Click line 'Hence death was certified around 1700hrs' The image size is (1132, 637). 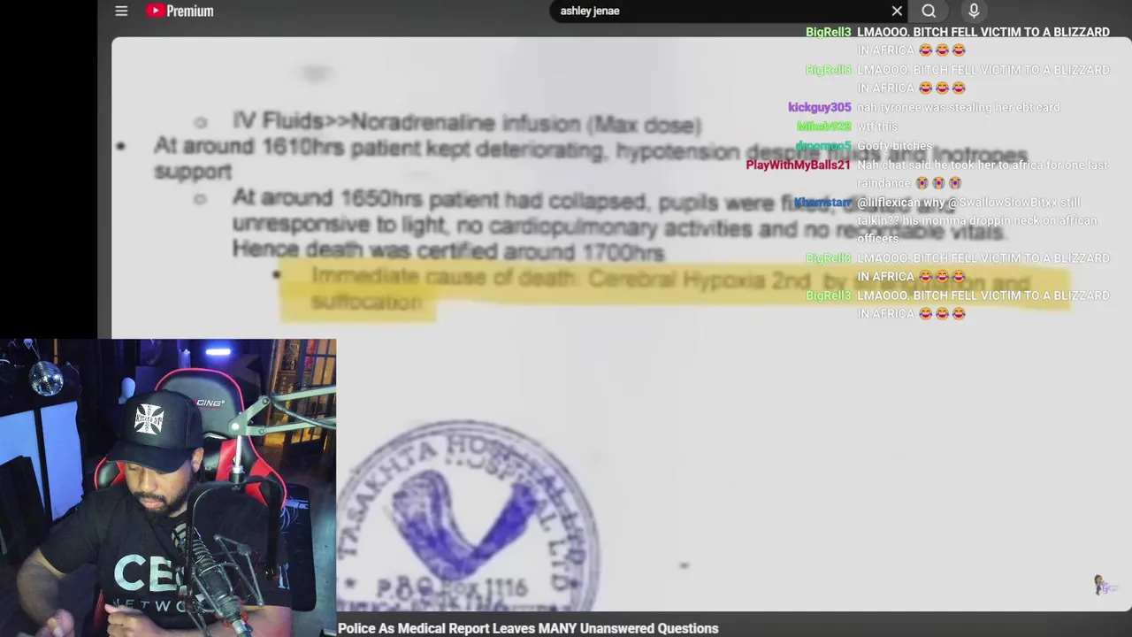pyautogui.click(x=447, y=251)
